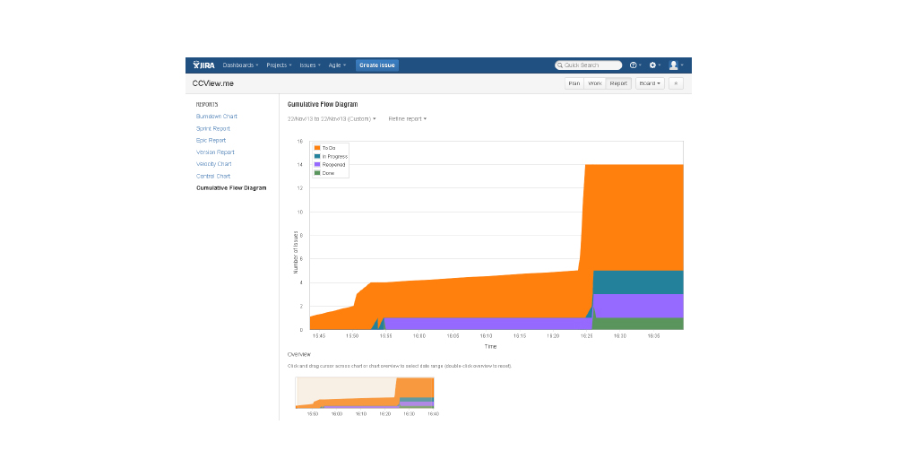The width and height of the screenshot is (906, 451).
Task: Open the administration gear menu
Action: click(x=653, y=65)
